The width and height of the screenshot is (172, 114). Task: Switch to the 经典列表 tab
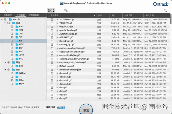8,15
